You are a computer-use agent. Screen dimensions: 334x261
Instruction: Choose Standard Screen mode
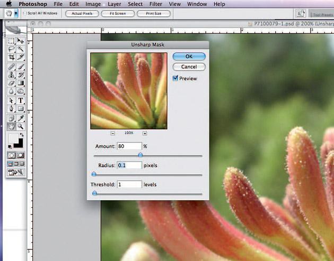pos(10,164)
